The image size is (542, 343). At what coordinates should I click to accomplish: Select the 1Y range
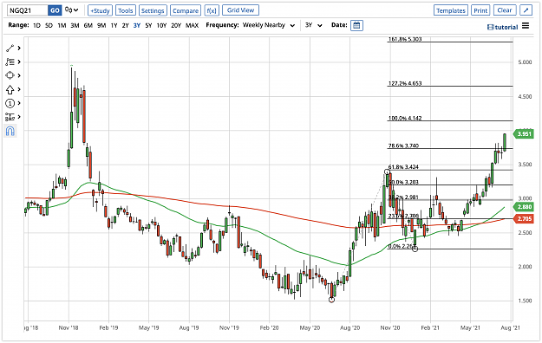(114, 25)
